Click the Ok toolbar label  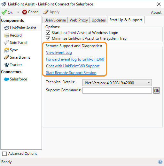tap(10, 12)
